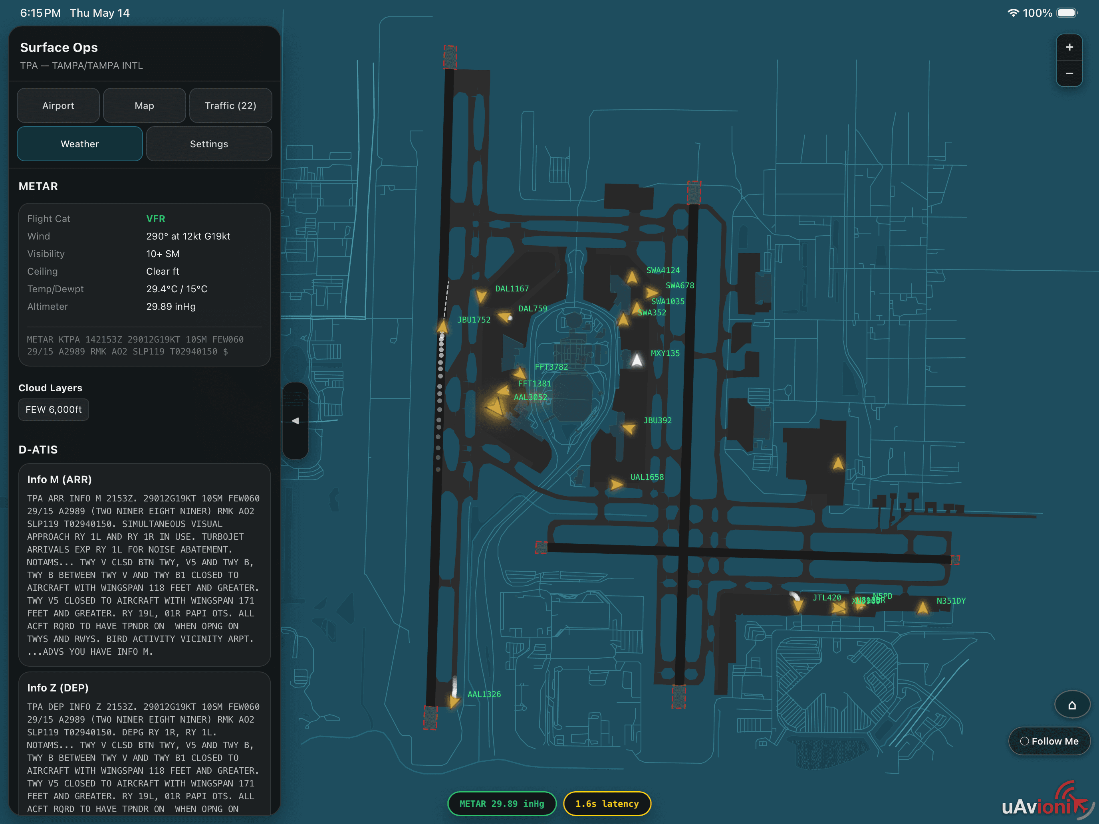The width and height of the screenshot is (1099, 824).
Task: Select aircraft SWA352 on the map
Action: [623, 319]
